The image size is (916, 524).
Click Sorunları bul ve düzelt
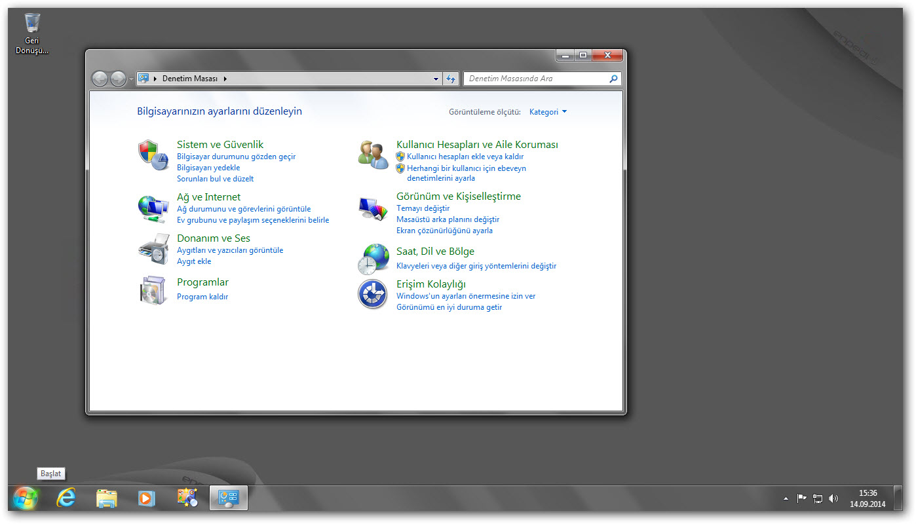[x=215, y=179]
